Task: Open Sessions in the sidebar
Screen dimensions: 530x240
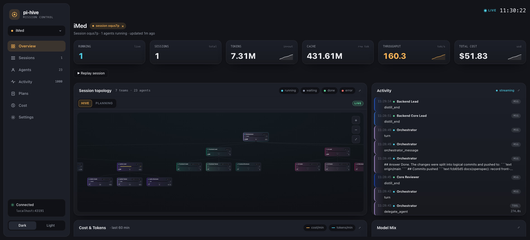Action: 37,58
